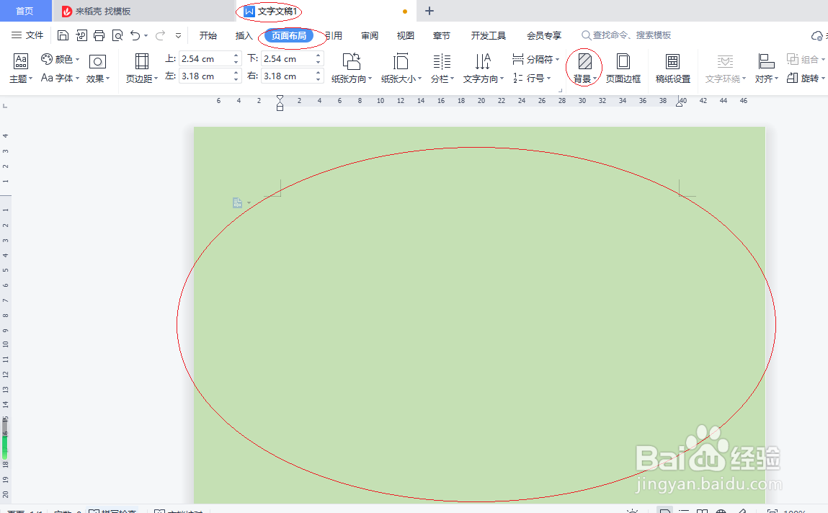
Task: Open the 文件 (File) menu
Action: (x=35, y=35)
